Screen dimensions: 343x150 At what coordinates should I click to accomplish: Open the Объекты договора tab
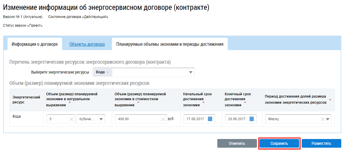click(x=87, y=44)
